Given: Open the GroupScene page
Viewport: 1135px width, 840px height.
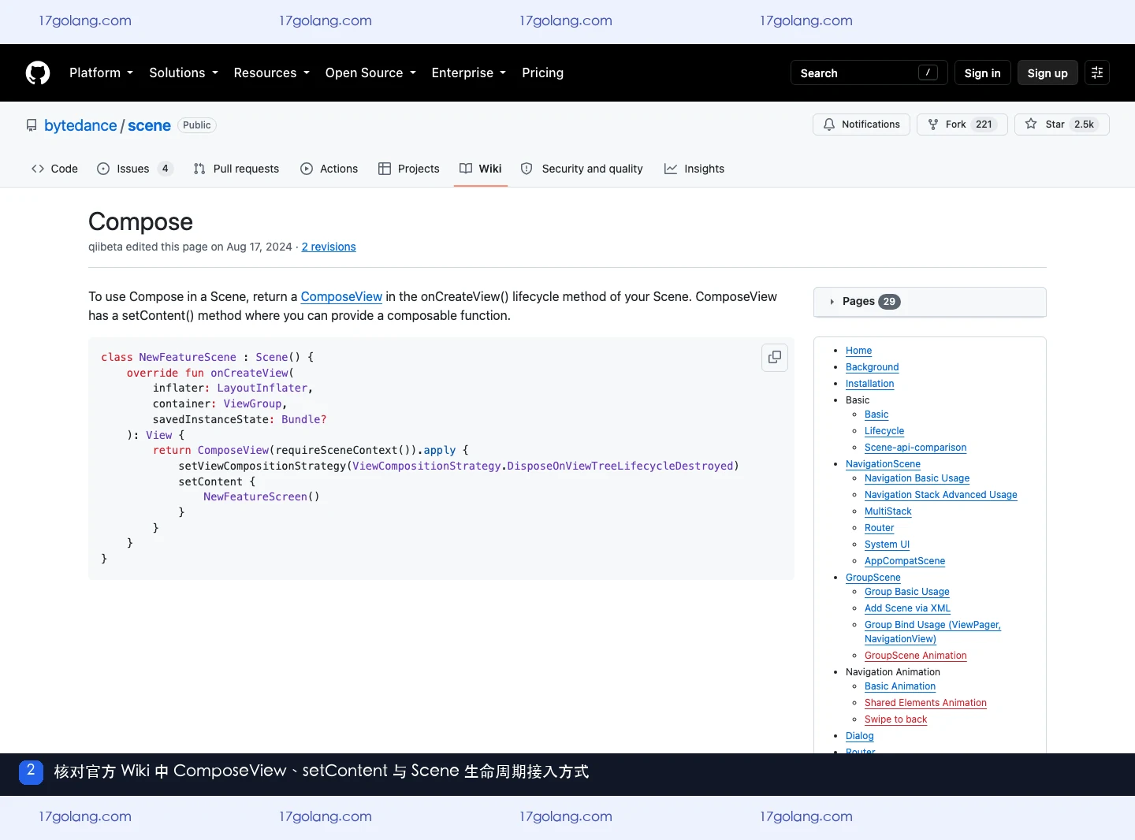Looking at the screenshot, I should pos(873,578).
